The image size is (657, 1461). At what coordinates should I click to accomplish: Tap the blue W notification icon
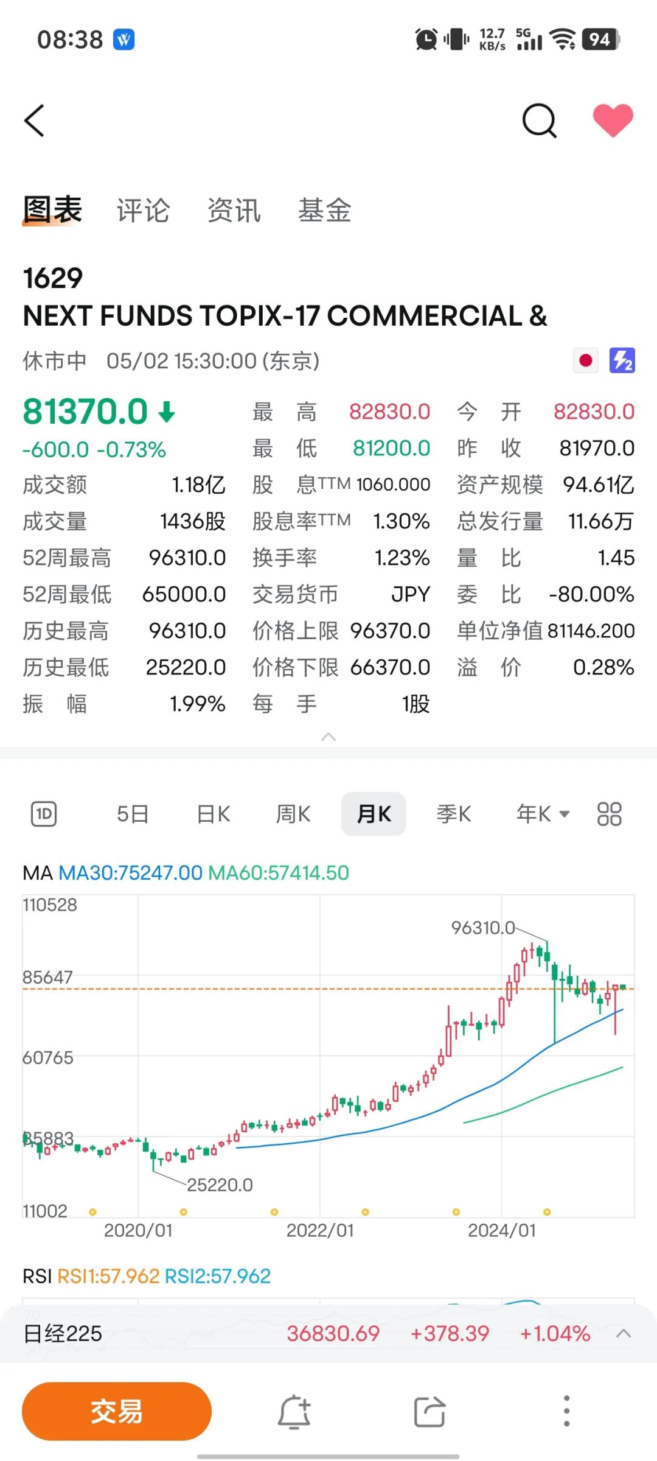pyautogui.click(x=124, y=40)
